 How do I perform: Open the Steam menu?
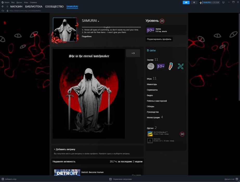click(x=7, y=2)
